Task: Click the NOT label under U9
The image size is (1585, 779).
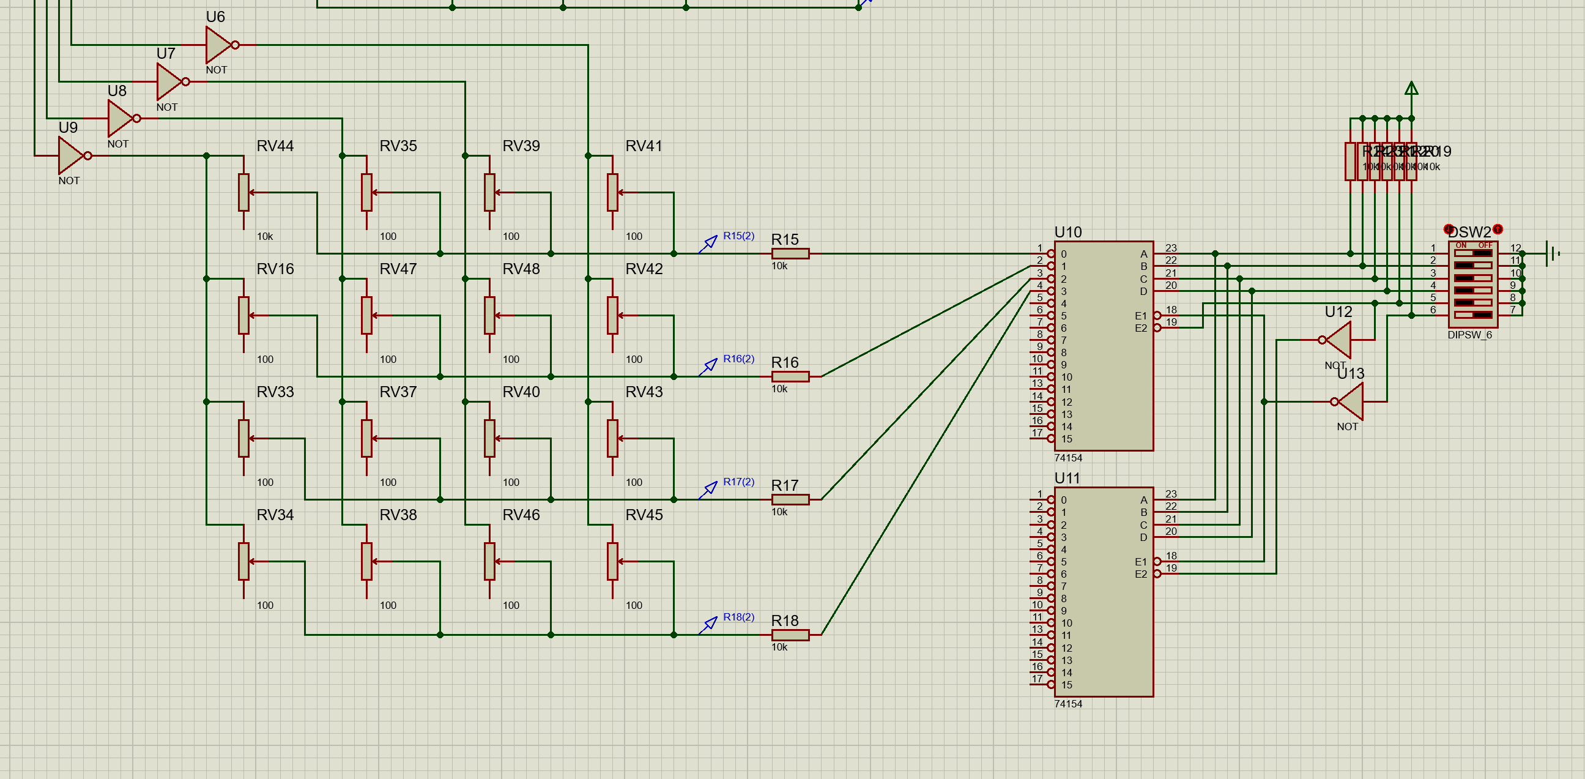Action: (x=69, y=181)
